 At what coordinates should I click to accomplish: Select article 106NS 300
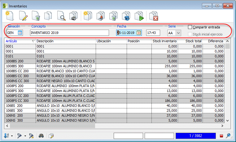(x=15, y=120)
